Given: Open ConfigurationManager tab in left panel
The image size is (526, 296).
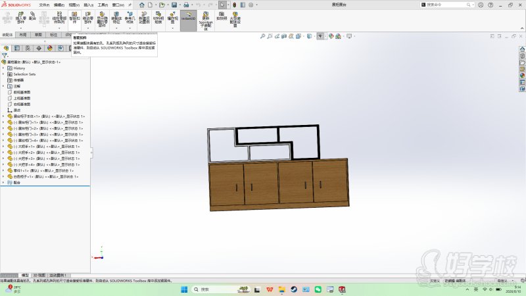Looking at the screenshot, I should [28, 48].
